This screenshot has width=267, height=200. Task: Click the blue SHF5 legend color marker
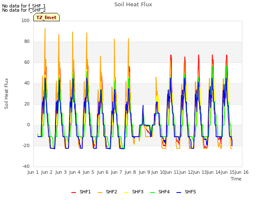click(x=179, y=192)
